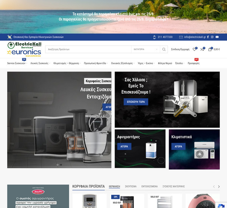This screenshot has height=208, width=227.
Task: Click the info@electrickall.gr email link
Action: click(x=195, y=37)
